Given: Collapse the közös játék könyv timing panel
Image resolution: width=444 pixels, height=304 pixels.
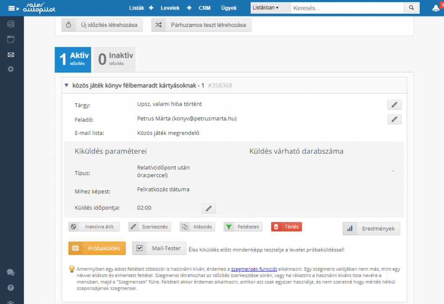Looking at the screenshot, I should pyautogui.click(x=66, y=85).
